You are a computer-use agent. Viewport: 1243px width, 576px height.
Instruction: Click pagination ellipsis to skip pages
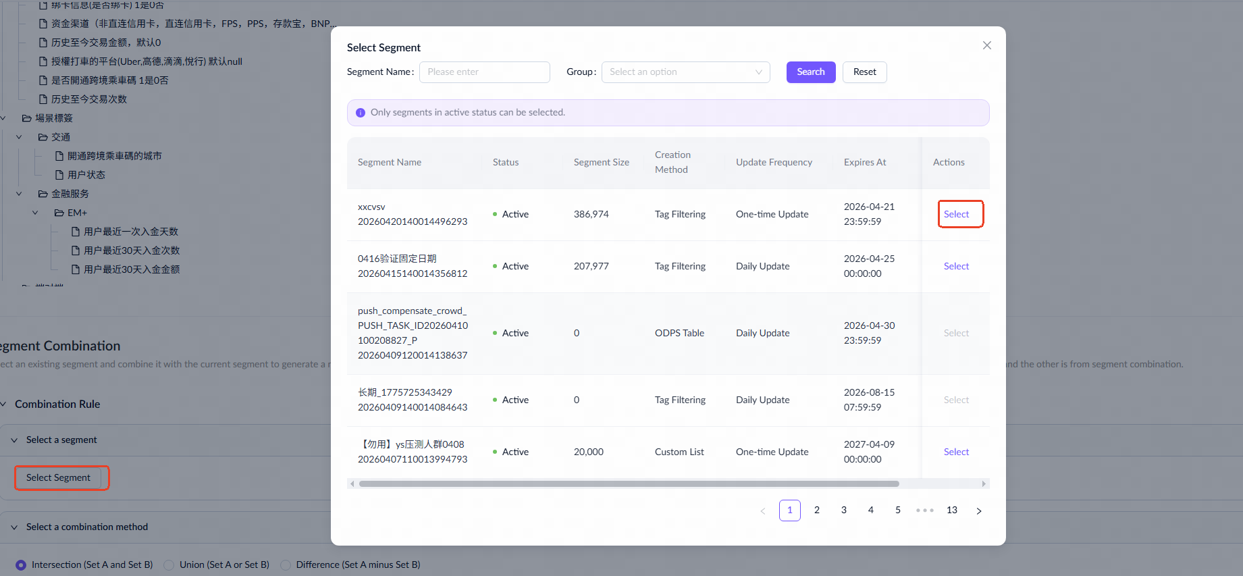click(924, 510)
